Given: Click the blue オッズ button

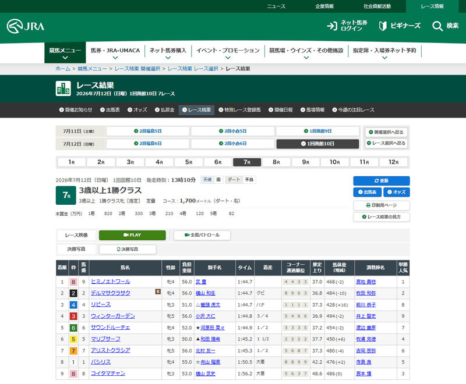Looking at the screenshot, I should [397, 192].
